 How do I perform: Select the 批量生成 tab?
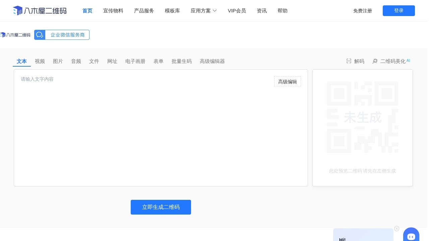182,61
